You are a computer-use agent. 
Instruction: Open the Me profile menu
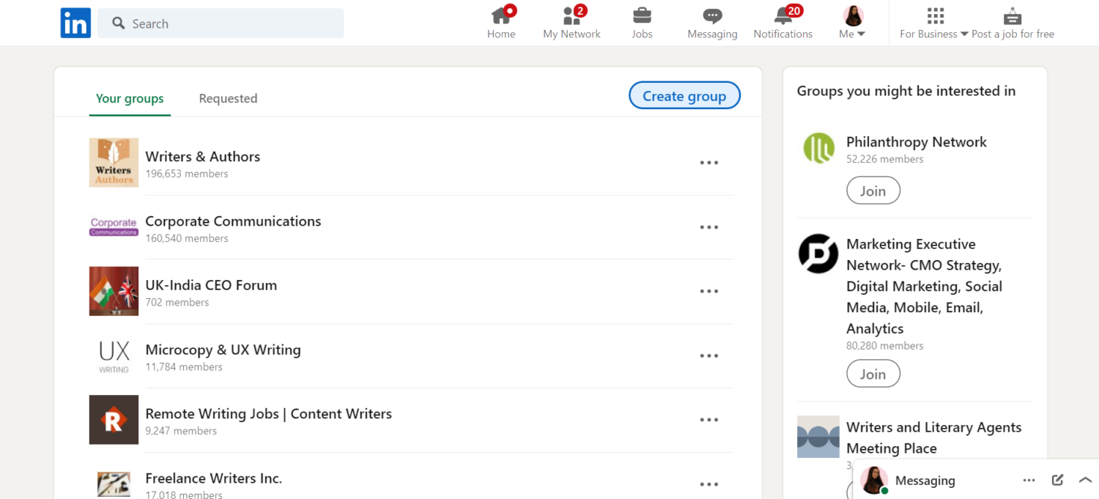coord(853,23)
